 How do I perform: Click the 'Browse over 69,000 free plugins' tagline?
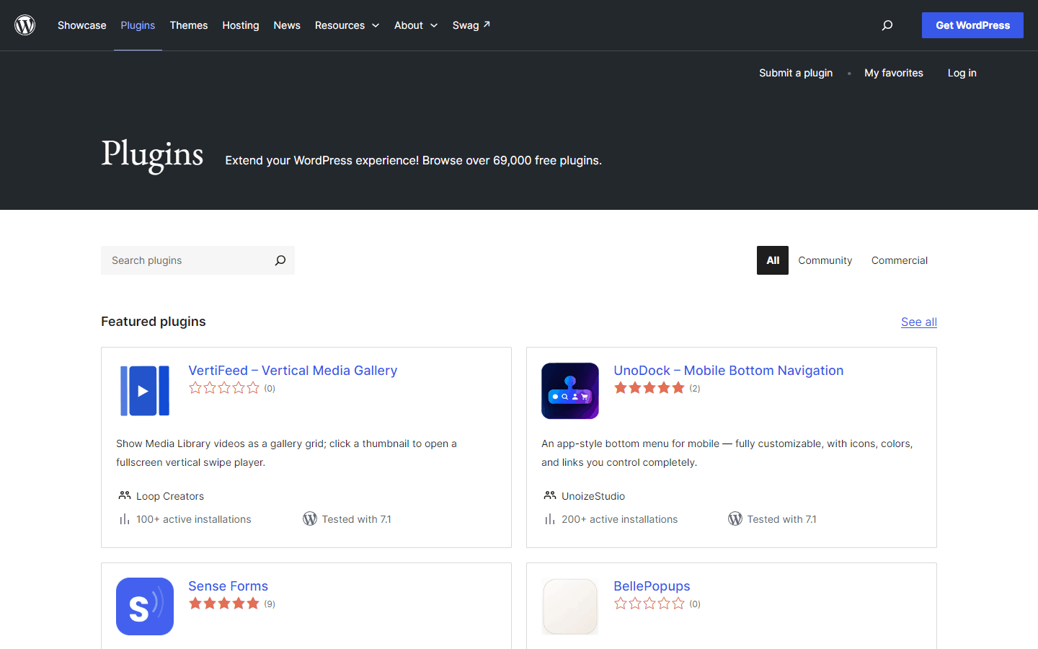coord(512,160)
